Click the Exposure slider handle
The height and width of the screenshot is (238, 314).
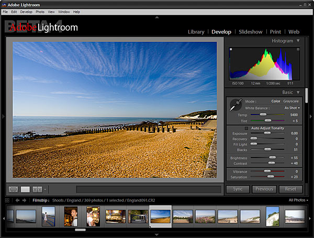point(267,133)
